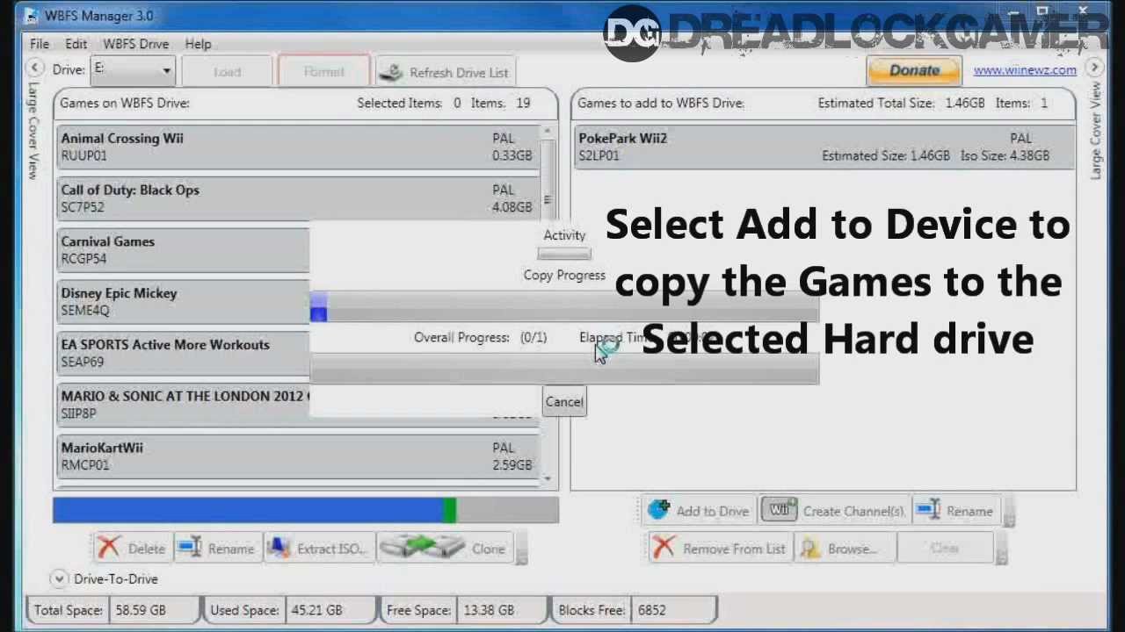
Task: Click the WBFS Manager title bar icon
Action: (32, 16)
